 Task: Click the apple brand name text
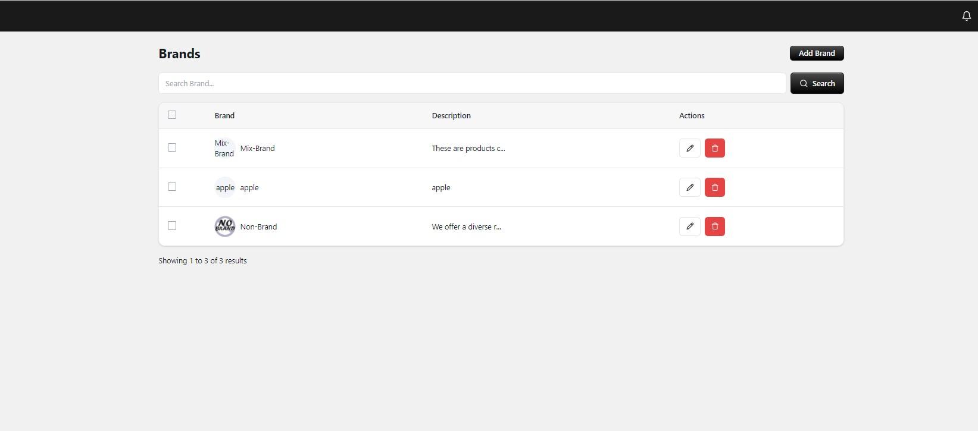[x=249, y=188]
